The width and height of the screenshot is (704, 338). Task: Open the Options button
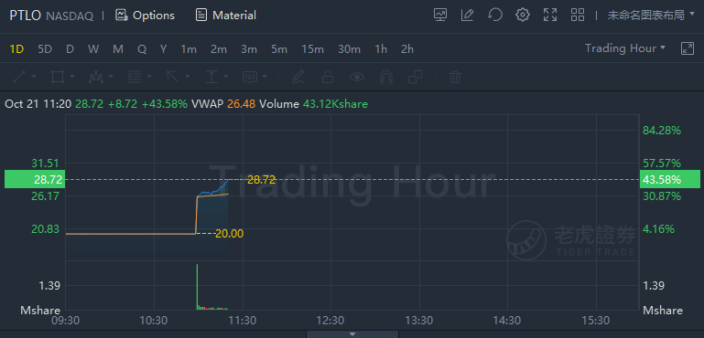coord(145,16)
